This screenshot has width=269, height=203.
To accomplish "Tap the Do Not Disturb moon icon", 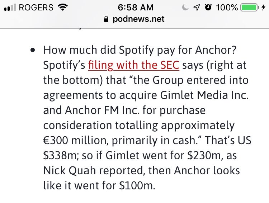I will point(185,7).
